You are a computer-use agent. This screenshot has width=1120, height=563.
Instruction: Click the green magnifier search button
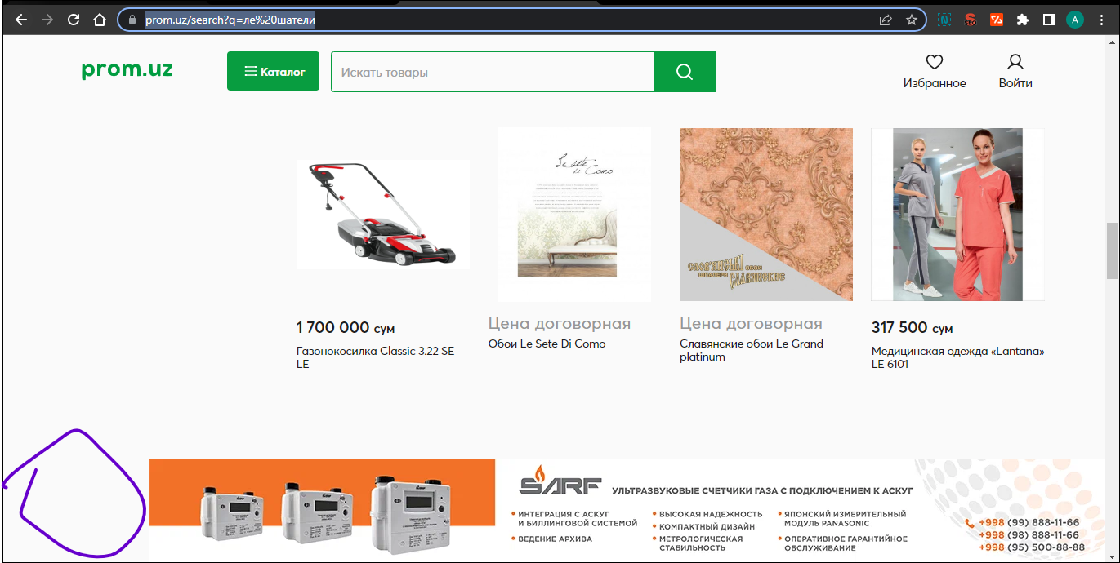pos(685,72)
